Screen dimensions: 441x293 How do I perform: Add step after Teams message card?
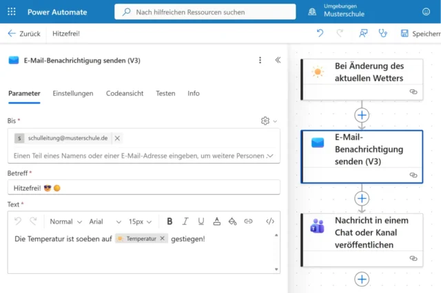click(362, 279)
